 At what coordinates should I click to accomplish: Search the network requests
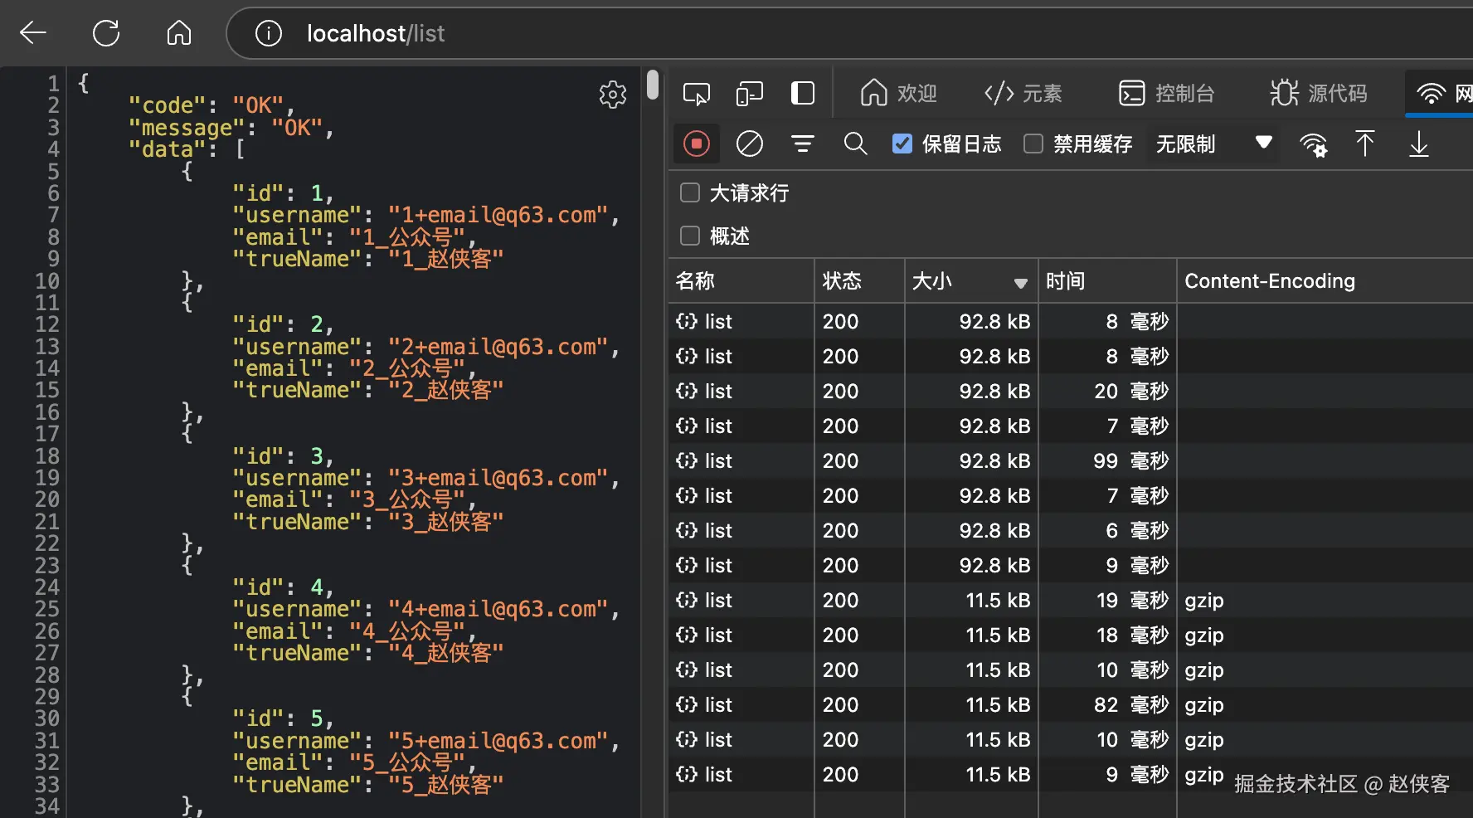[855, 144]
